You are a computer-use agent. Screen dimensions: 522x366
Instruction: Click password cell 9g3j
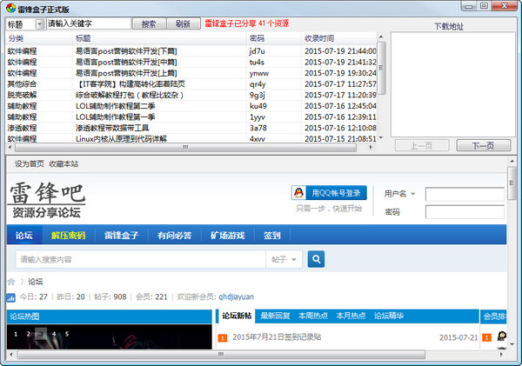pos(257,95)
